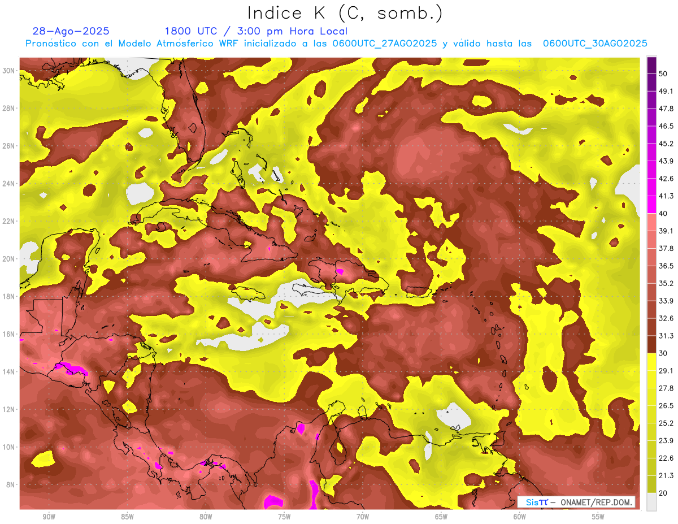Click the colorbar value "33.9"
This screenshot has width=678, height=524.
pyautogui.click(x=666, y=301)
